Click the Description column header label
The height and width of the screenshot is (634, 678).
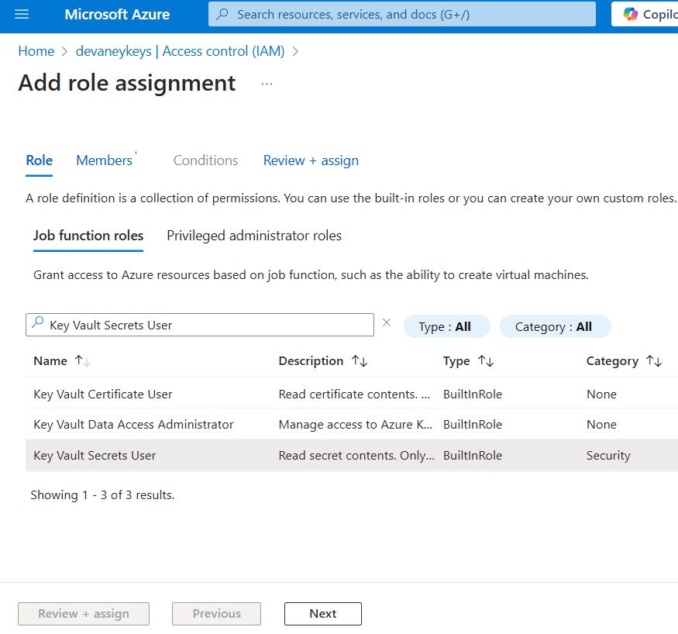[311, 360]
